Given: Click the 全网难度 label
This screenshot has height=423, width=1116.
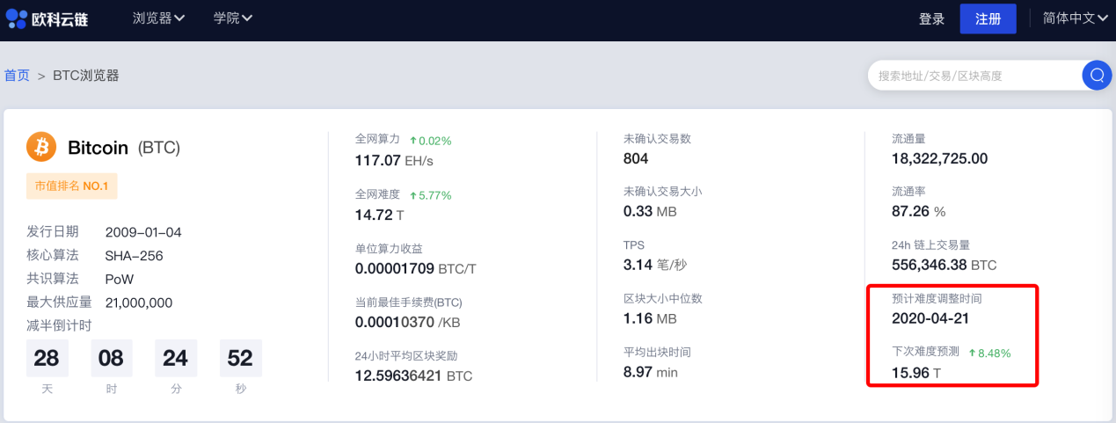Looking at the screenshot, I should (378, 193).
